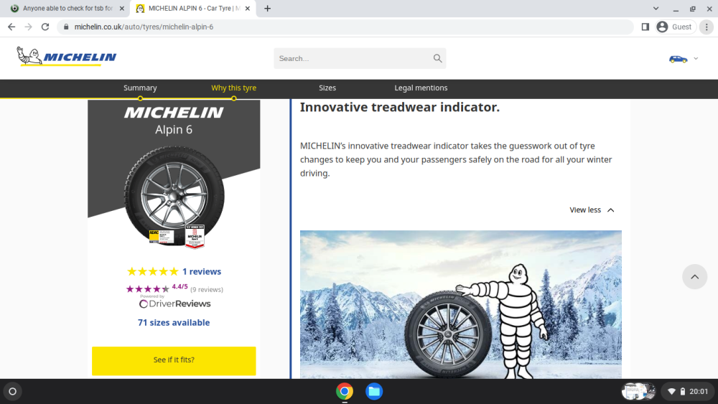The width and height of the screenshot is (718, 404).
Task: Toggle the browser side panel icon
Action: pos(645,27)
